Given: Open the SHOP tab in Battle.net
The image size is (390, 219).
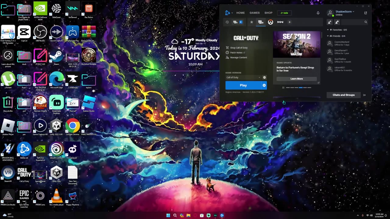Looking at the screenshot, I should coord(268,13).
